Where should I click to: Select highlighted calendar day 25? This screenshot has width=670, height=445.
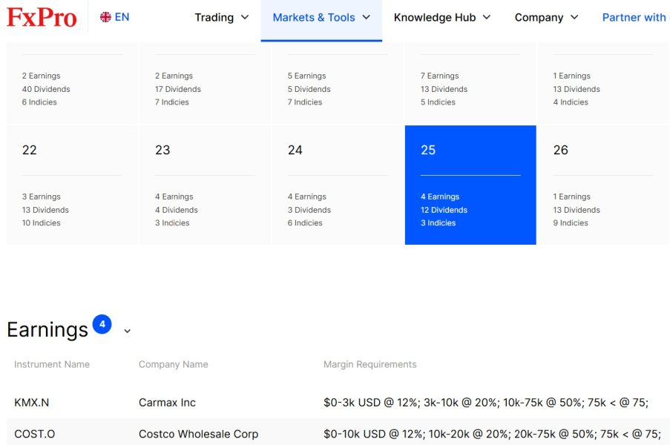(470, 185)
